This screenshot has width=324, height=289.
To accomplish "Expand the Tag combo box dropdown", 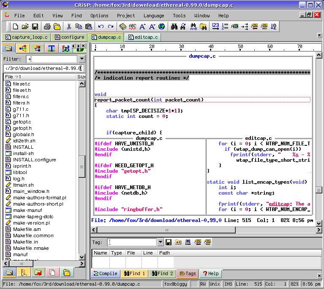I will click(x=160, y=242).
